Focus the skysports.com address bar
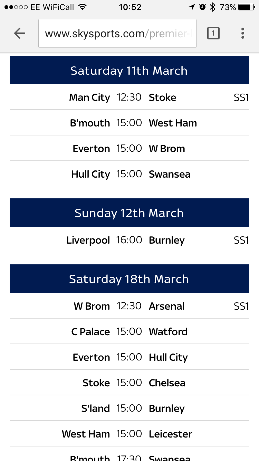This screenshot has width=259, height=461. (117, 33)
